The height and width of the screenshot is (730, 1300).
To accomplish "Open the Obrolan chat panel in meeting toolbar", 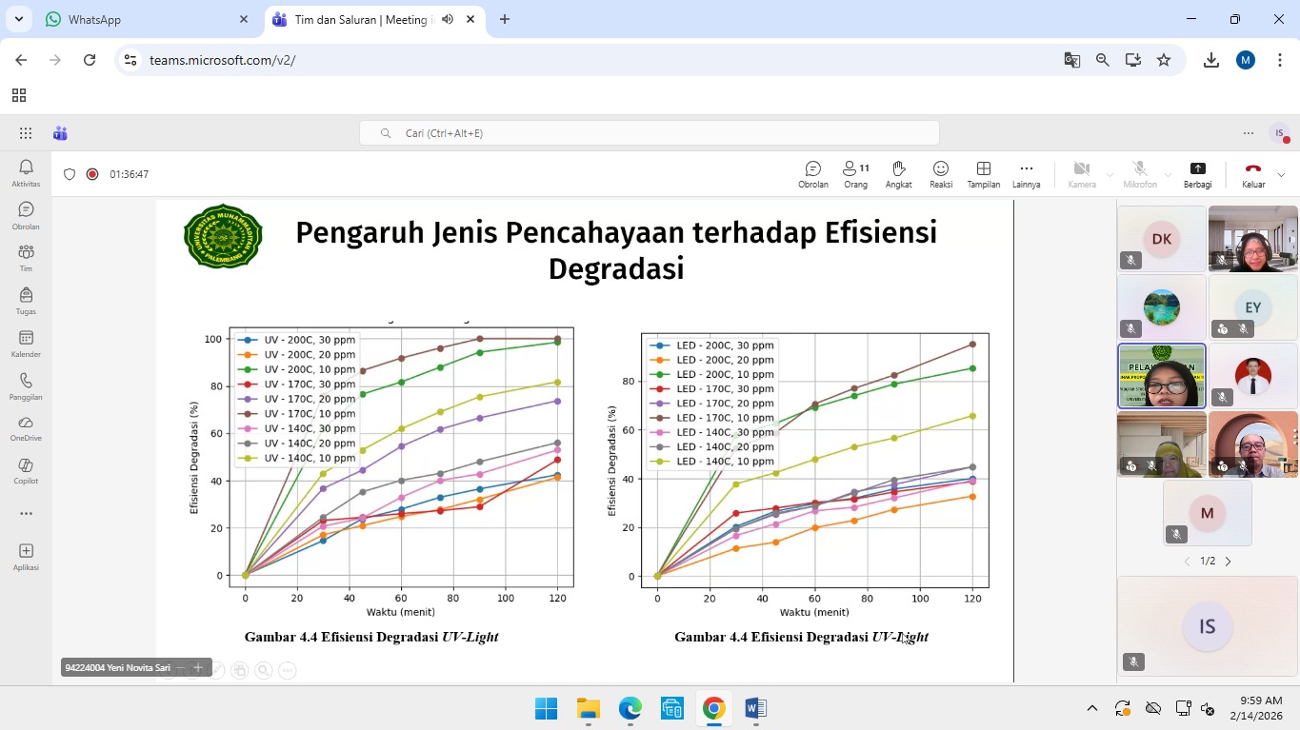I will point(812,173).
